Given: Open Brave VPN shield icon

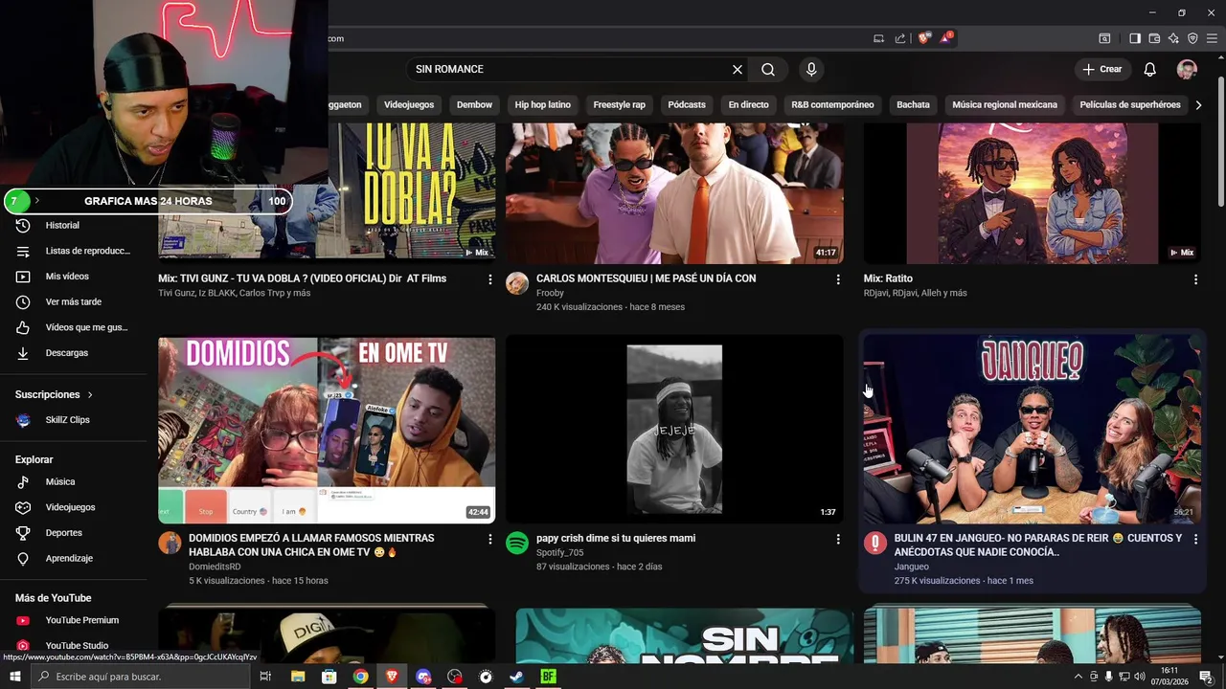Looking at the screenshot, I should coord(1192,38).
